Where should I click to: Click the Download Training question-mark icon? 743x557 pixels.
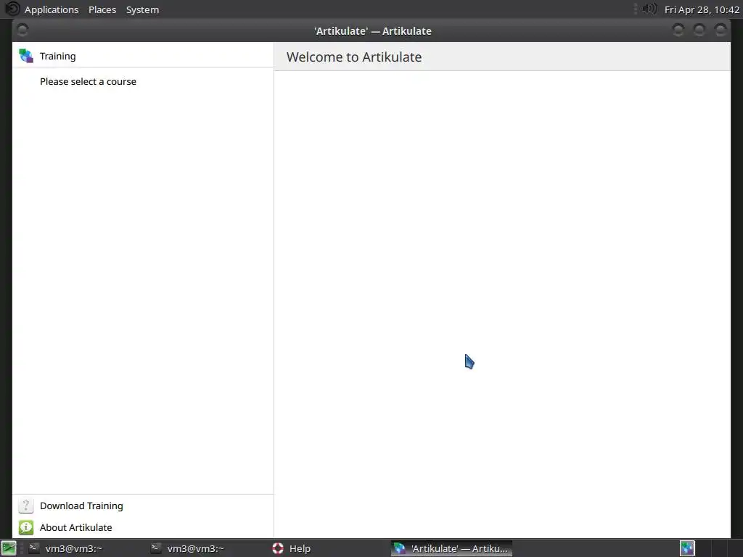point(26,506)
